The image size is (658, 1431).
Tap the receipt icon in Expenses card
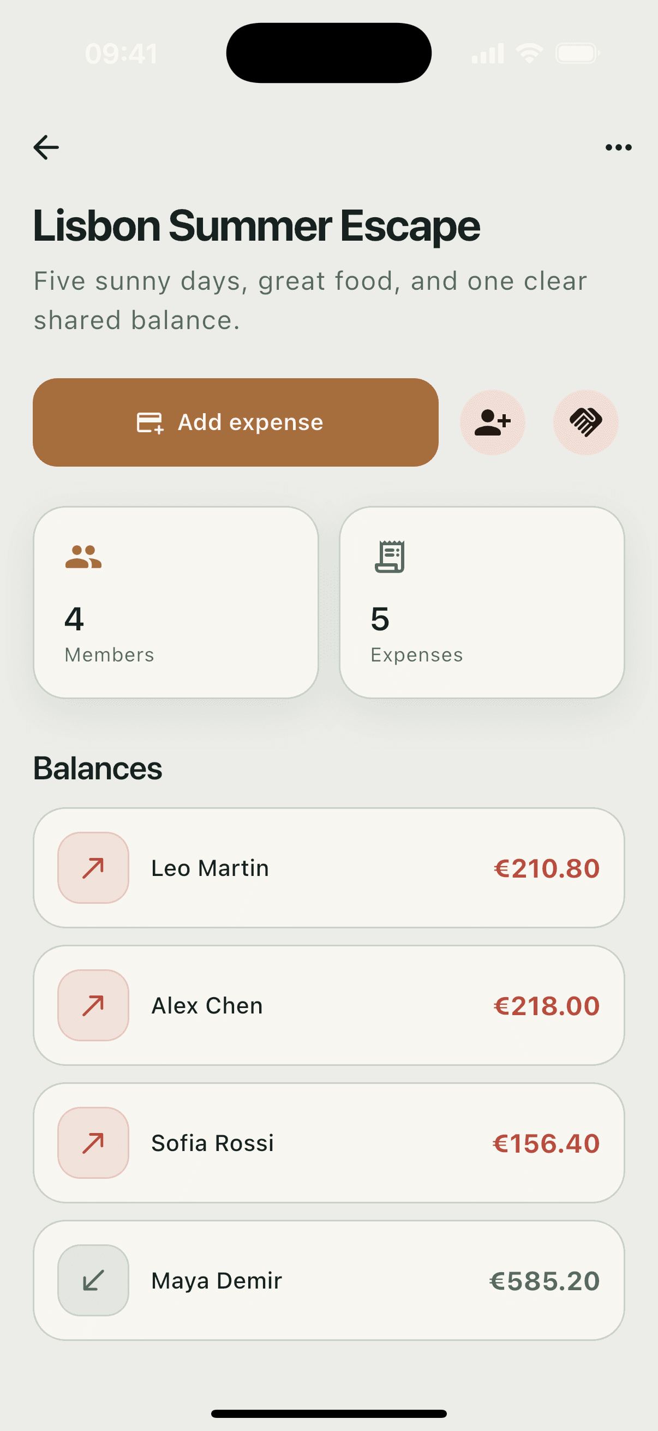click(390, 557)
